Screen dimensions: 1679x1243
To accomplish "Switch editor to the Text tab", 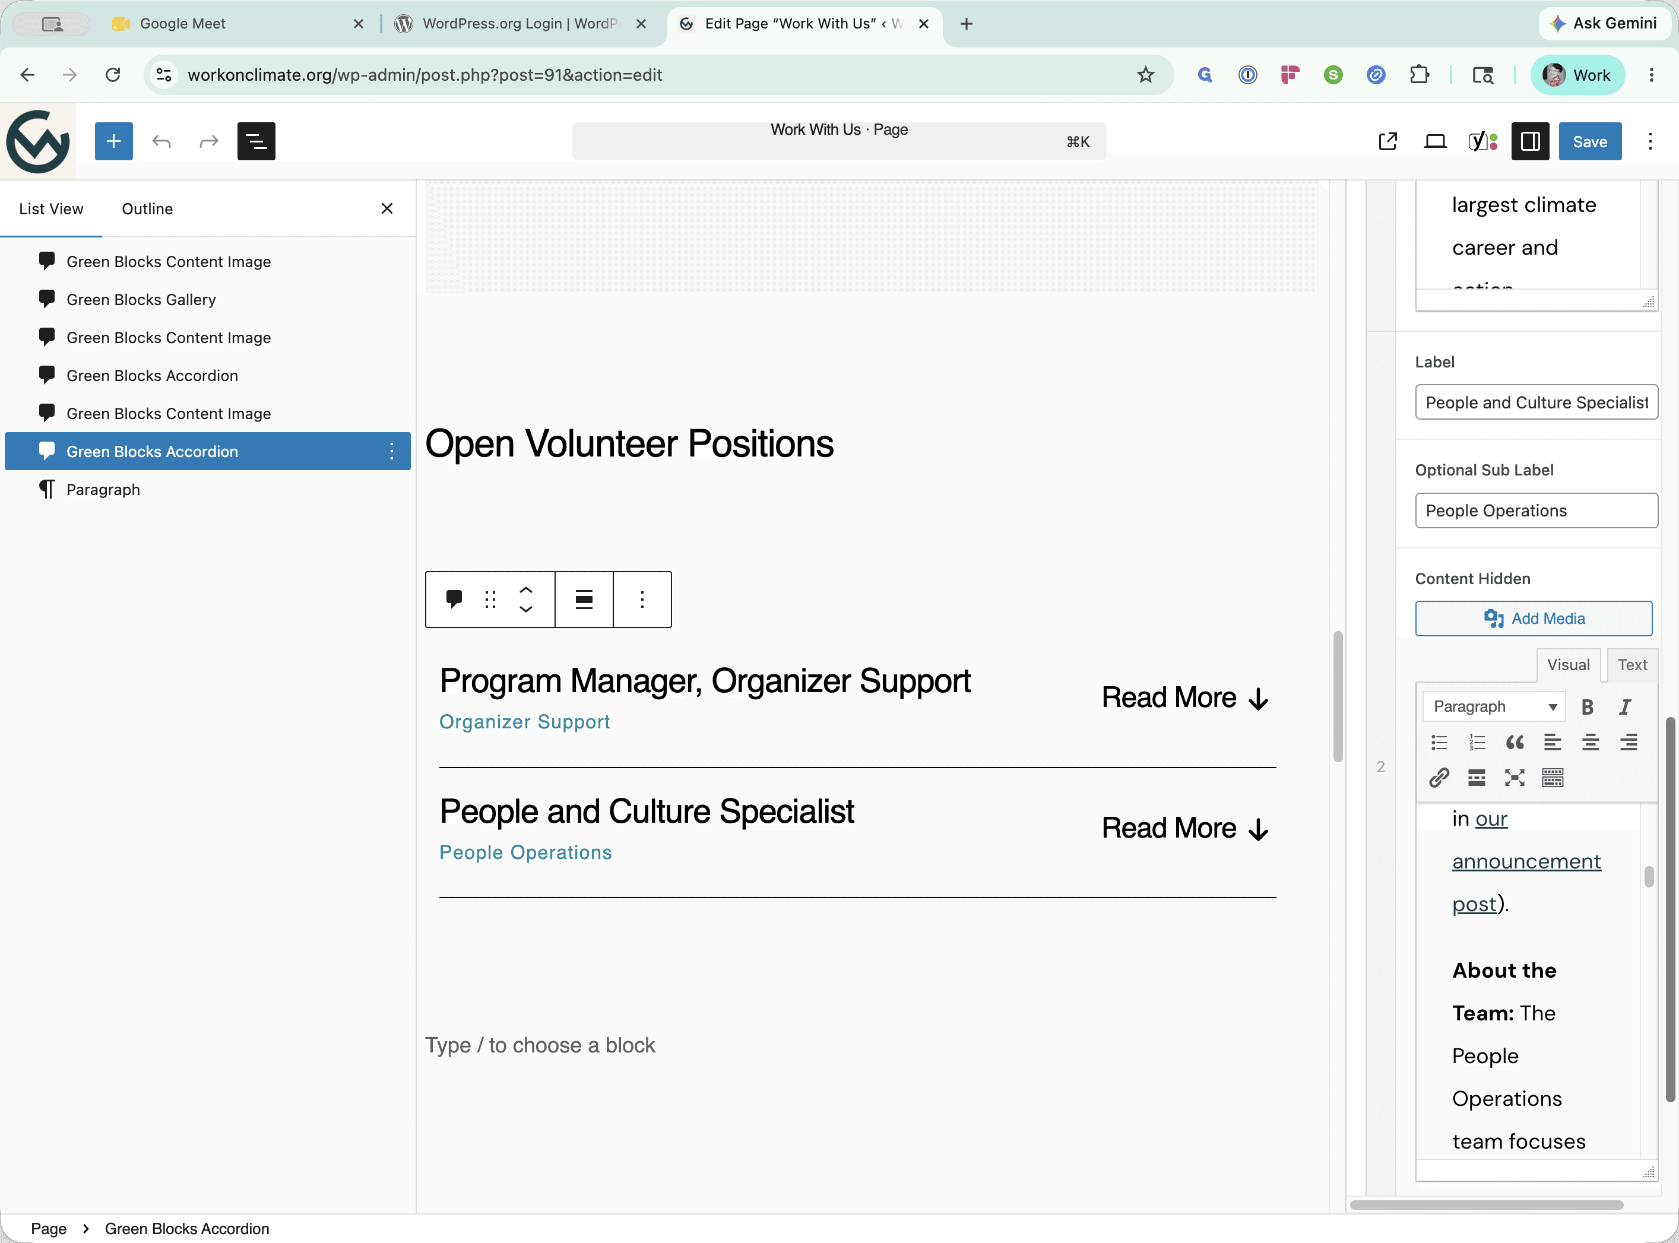I will pos(1632,665).
